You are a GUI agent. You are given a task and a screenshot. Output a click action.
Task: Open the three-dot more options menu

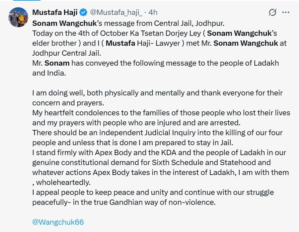285,13
